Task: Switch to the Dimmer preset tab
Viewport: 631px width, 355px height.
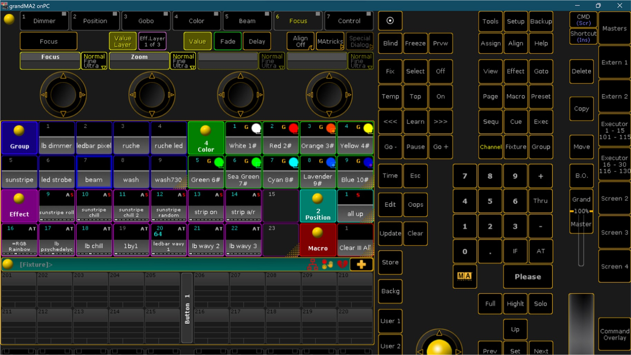Action: click(45, 21)
